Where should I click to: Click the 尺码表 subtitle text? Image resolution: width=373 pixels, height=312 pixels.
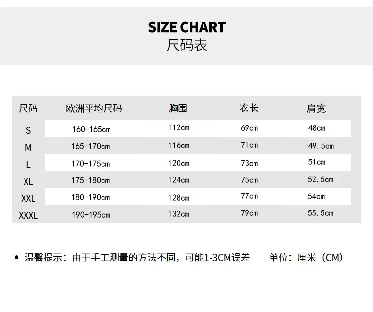187,45
